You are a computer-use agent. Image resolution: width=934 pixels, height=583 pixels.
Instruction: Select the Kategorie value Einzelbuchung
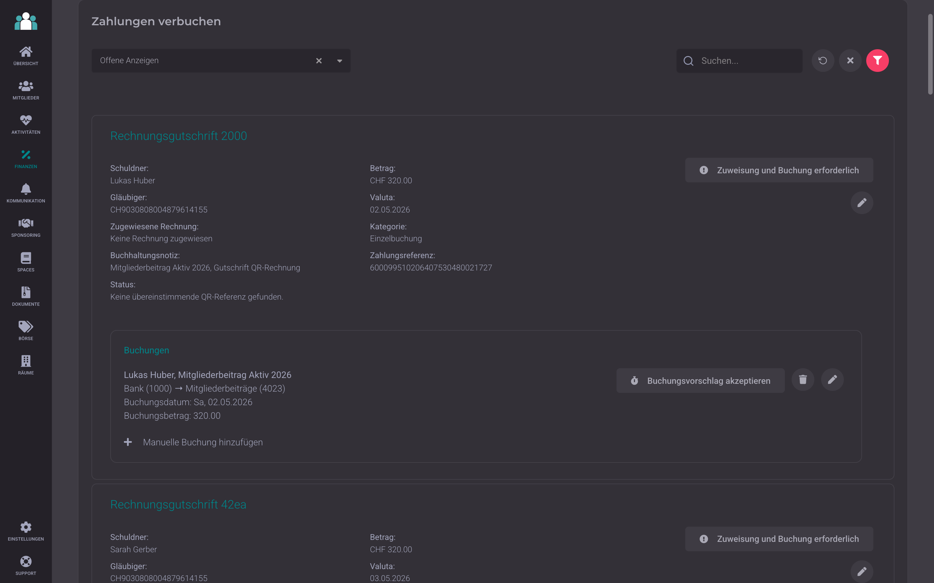point(396,239)
